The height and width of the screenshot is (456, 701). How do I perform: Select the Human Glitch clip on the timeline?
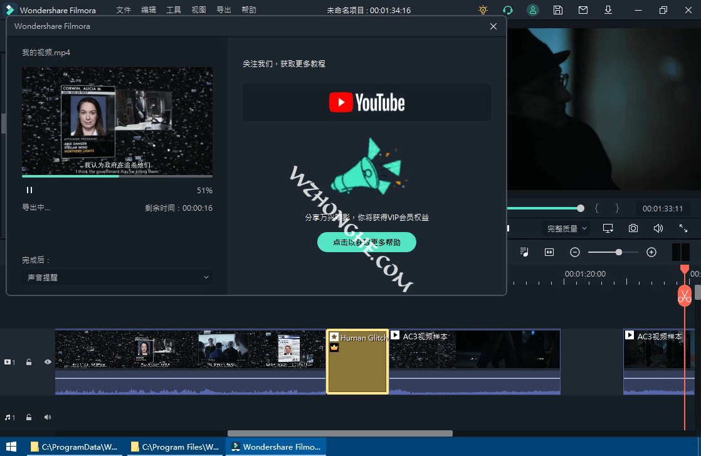pos(357,362)
